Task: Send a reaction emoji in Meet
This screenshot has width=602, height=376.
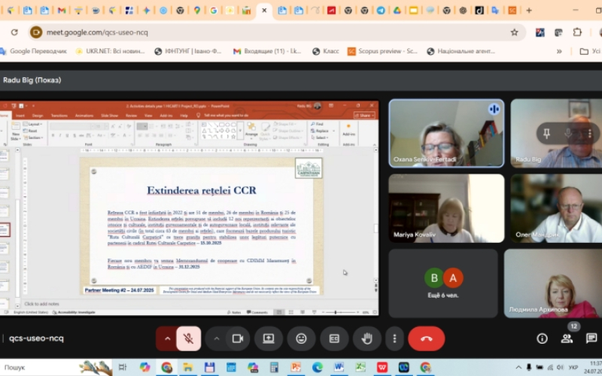Action: 301,338
